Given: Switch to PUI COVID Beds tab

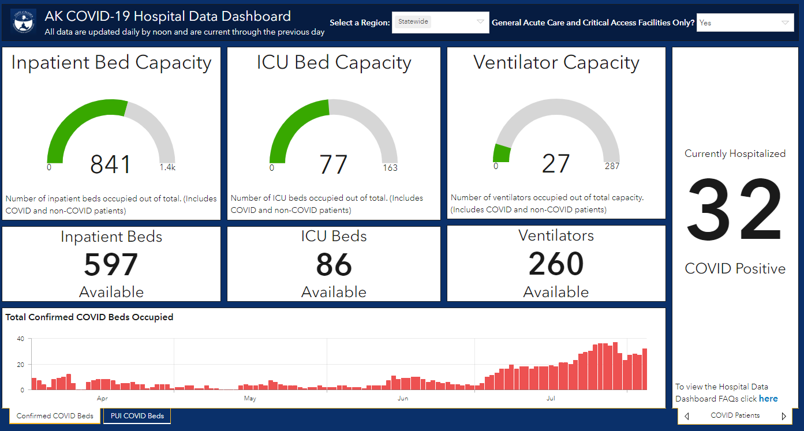Looking at the screenshot, I should click(137, 416).
